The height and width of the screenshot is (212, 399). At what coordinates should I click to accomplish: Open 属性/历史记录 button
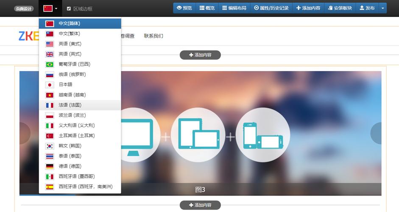(x=271, y=8)
